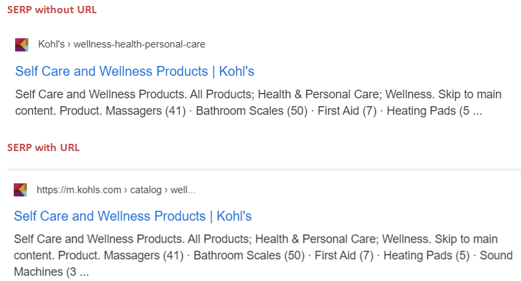Image resolution: width=521 pixels, height=281 pixels.
Task: Select the SERP with URL heading
Action: tap(43, 148)
